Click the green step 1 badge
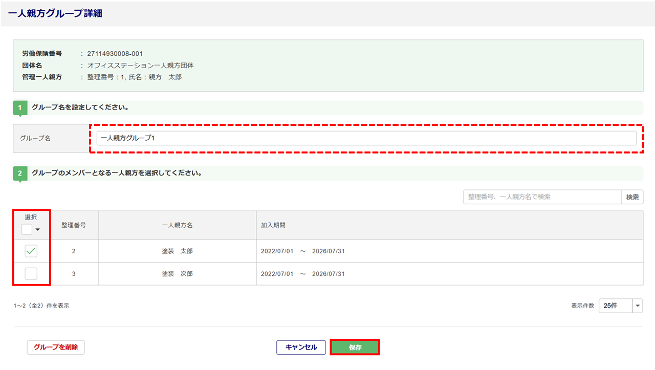 pyautogui.click(x=20, y=108)
